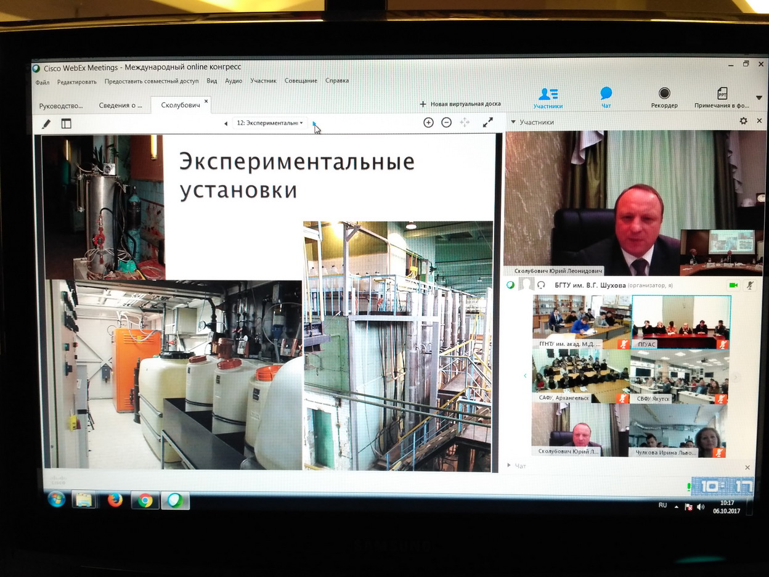Open Предоставить совместный доступ menu

click(152, 81)
